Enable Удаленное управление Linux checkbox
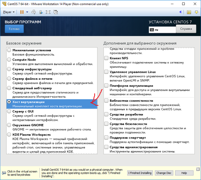 (x=106, y=72)
